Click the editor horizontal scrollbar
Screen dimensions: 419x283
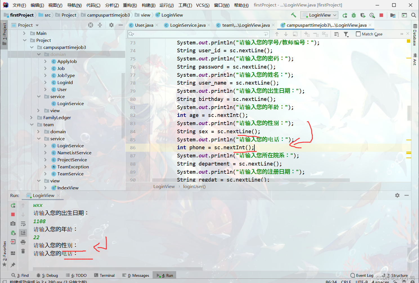coord(251,180)
